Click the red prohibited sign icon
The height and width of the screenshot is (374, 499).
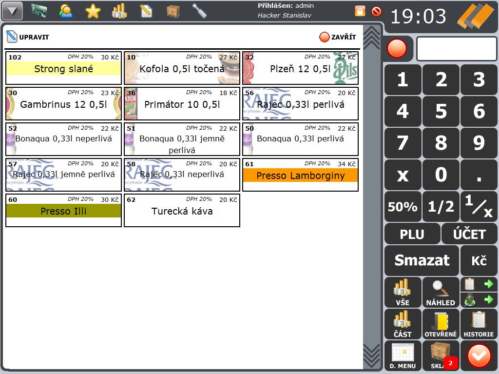(376, 12)
